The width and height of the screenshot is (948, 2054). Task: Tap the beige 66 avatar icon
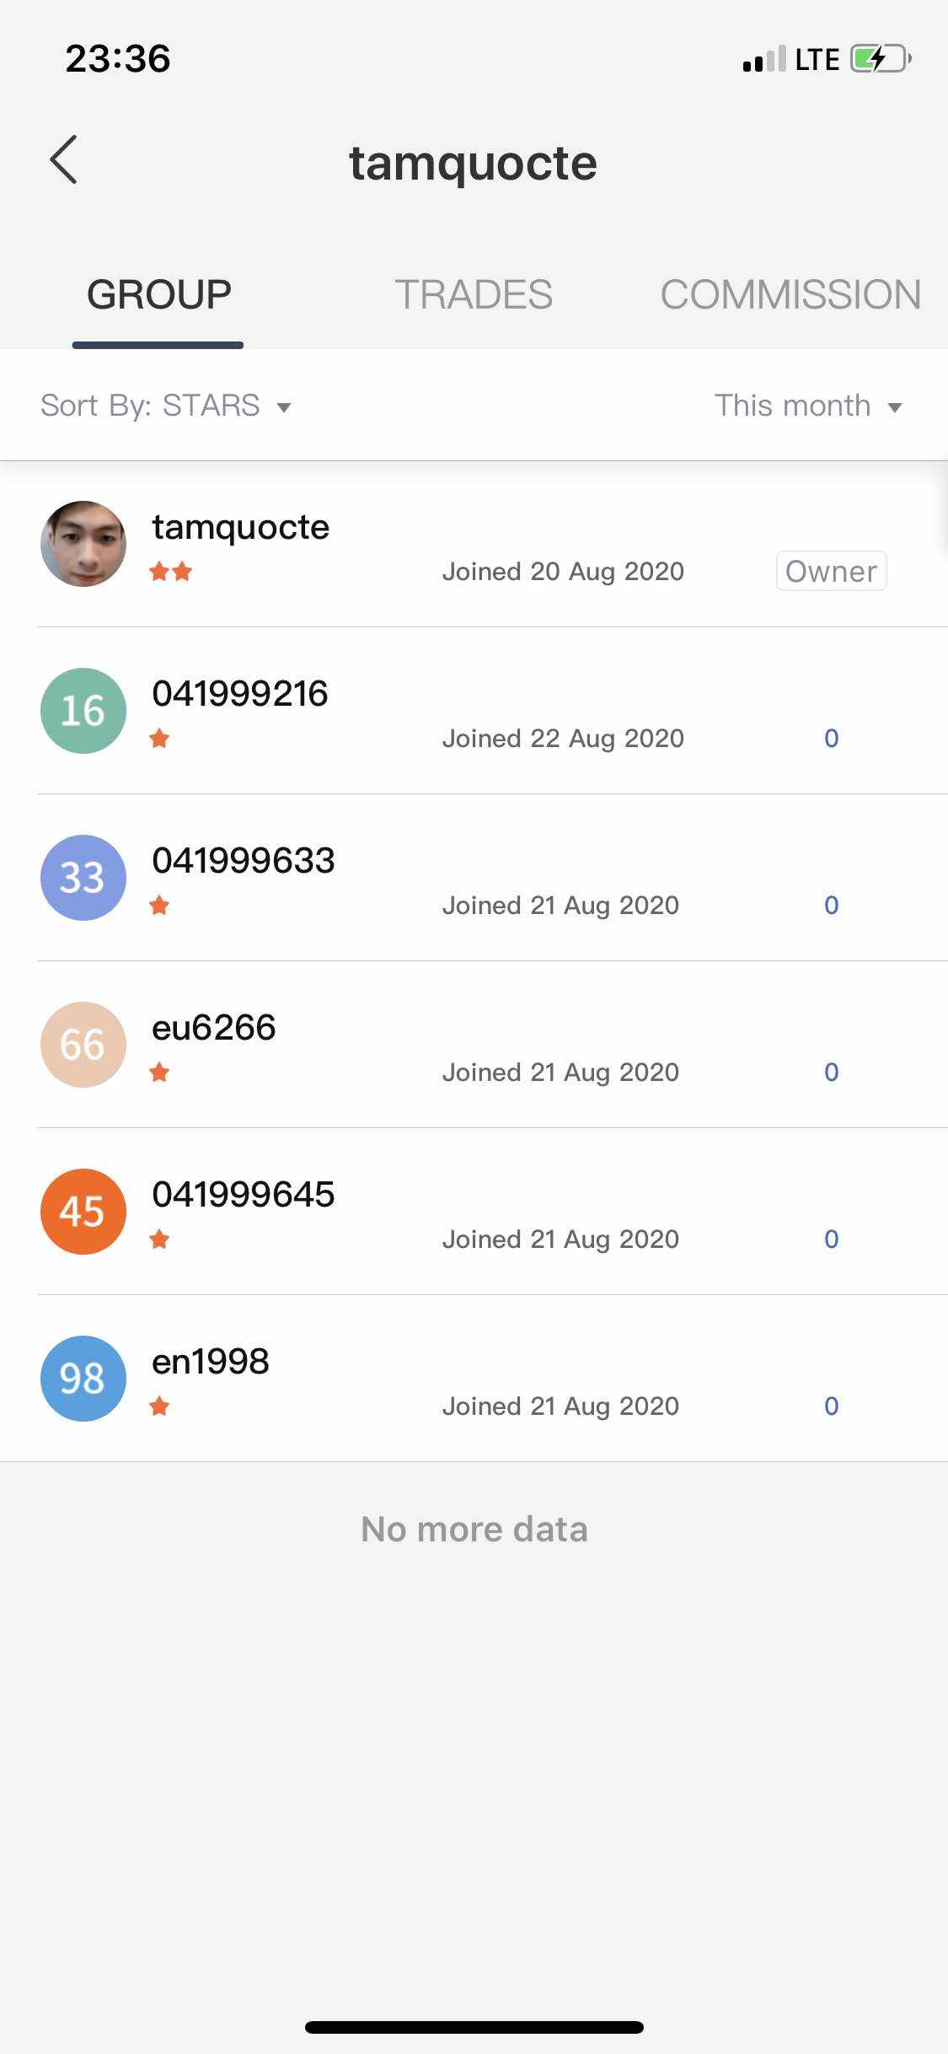83,1045
